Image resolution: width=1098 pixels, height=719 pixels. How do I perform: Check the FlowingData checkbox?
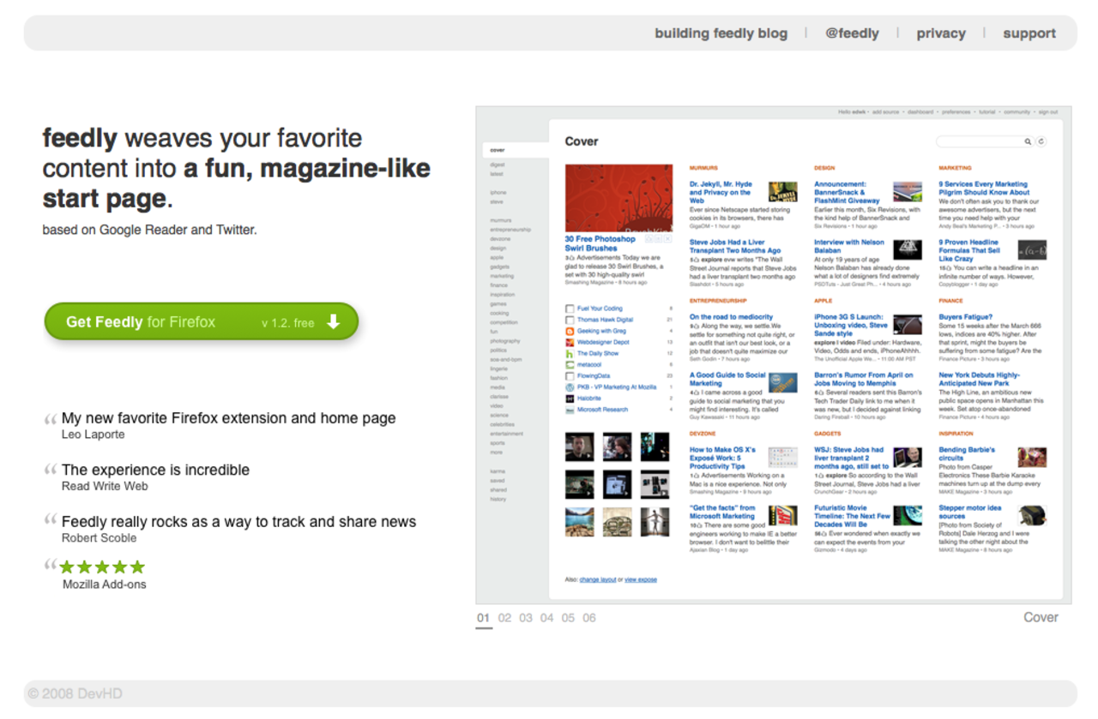[x=570, y=375]
